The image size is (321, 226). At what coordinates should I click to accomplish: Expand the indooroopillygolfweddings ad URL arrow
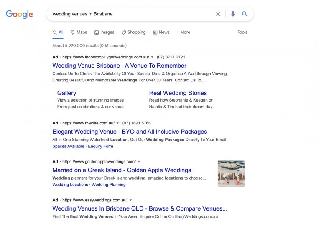(x=152, y=57)
